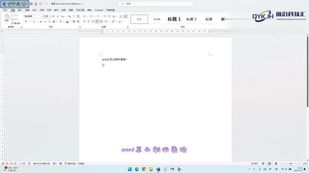Switch to the Acrobat tab
Screen dimensions: 309x173
(x=98, y=10)
